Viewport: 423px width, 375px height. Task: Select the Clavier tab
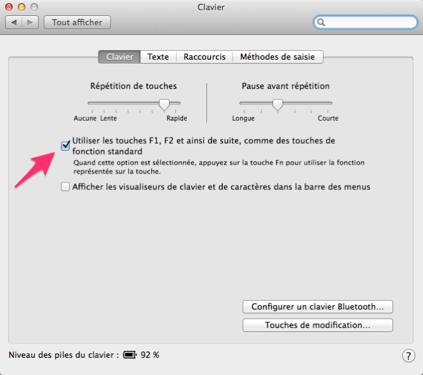119,57
